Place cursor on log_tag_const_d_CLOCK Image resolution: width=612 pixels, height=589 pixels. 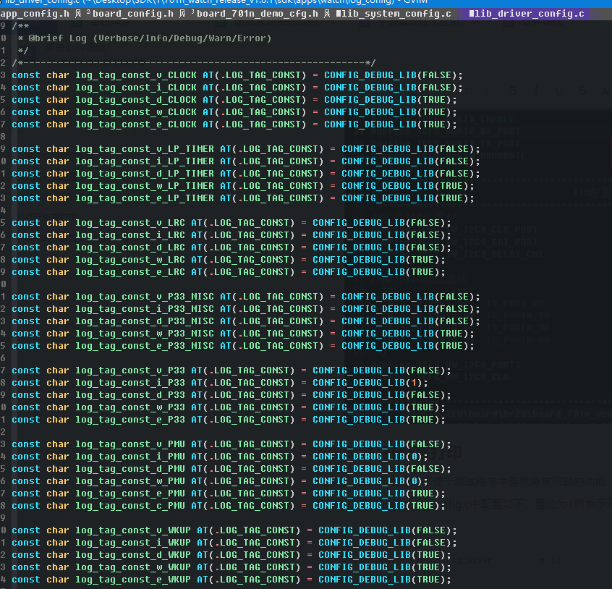136,100
